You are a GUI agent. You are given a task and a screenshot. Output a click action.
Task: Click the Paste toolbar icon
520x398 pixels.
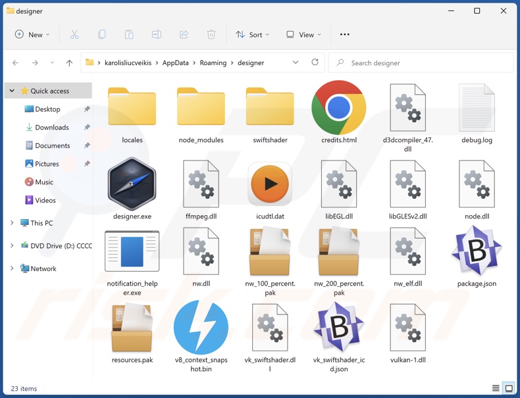coord(129,34)
